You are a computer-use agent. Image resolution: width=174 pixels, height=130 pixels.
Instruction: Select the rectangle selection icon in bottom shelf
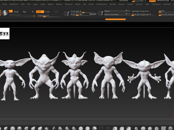101,128
